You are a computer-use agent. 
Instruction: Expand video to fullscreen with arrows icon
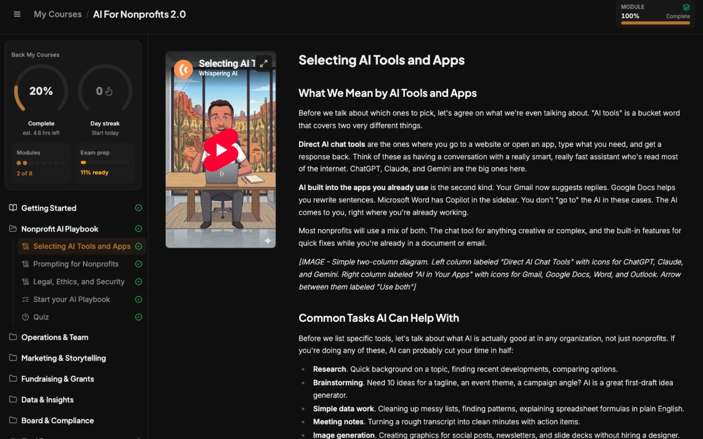[264, 63]
